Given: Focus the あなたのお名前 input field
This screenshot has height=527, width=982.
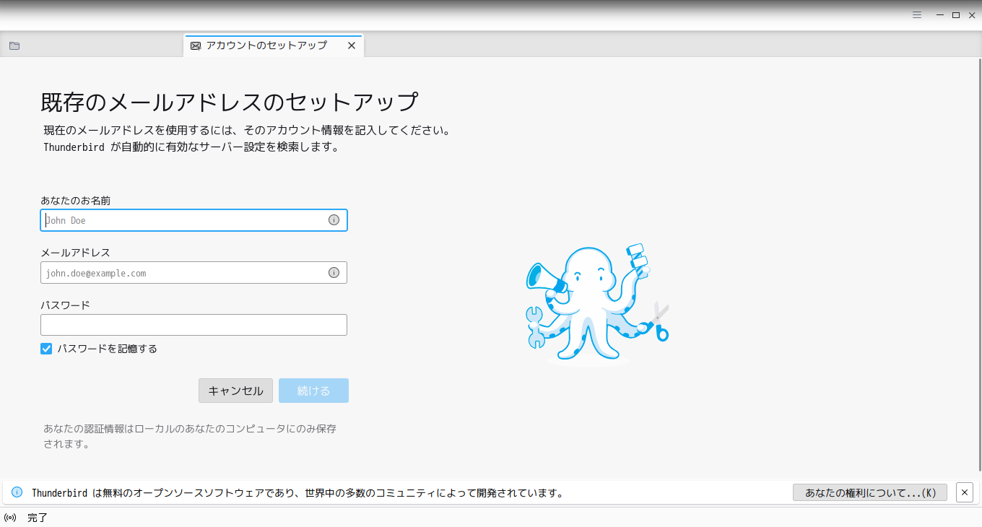Looking at the screenshot, I should (x=194, y=220).
